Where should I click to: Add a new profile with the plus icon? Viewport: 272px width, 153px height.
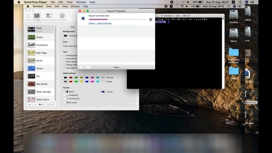coord(30,105)
